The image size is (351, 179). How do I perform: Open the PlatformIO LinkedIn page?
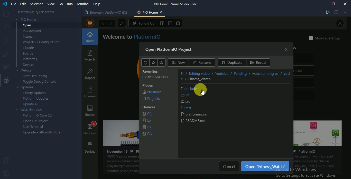[170, 23]
